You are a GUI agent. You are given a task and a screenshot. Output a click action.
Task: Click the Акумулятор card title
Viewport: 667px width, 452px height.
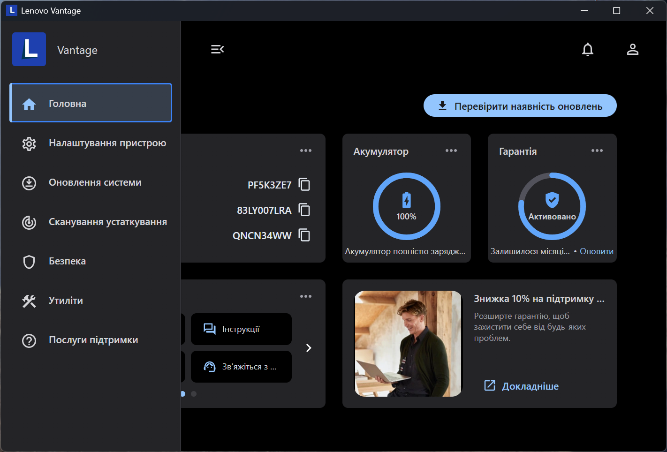[x=381, y=151]
